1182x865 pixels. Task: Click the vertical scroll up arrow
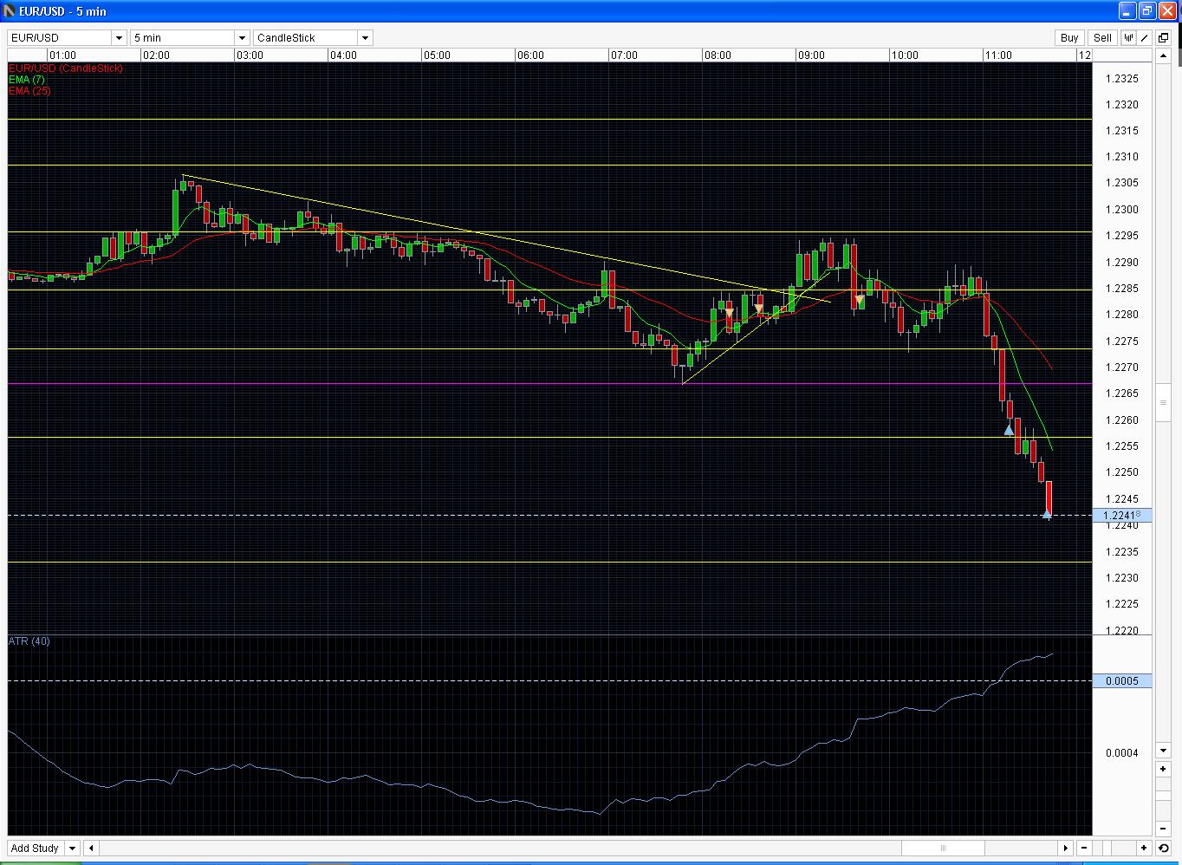[x=1163, y=55]
